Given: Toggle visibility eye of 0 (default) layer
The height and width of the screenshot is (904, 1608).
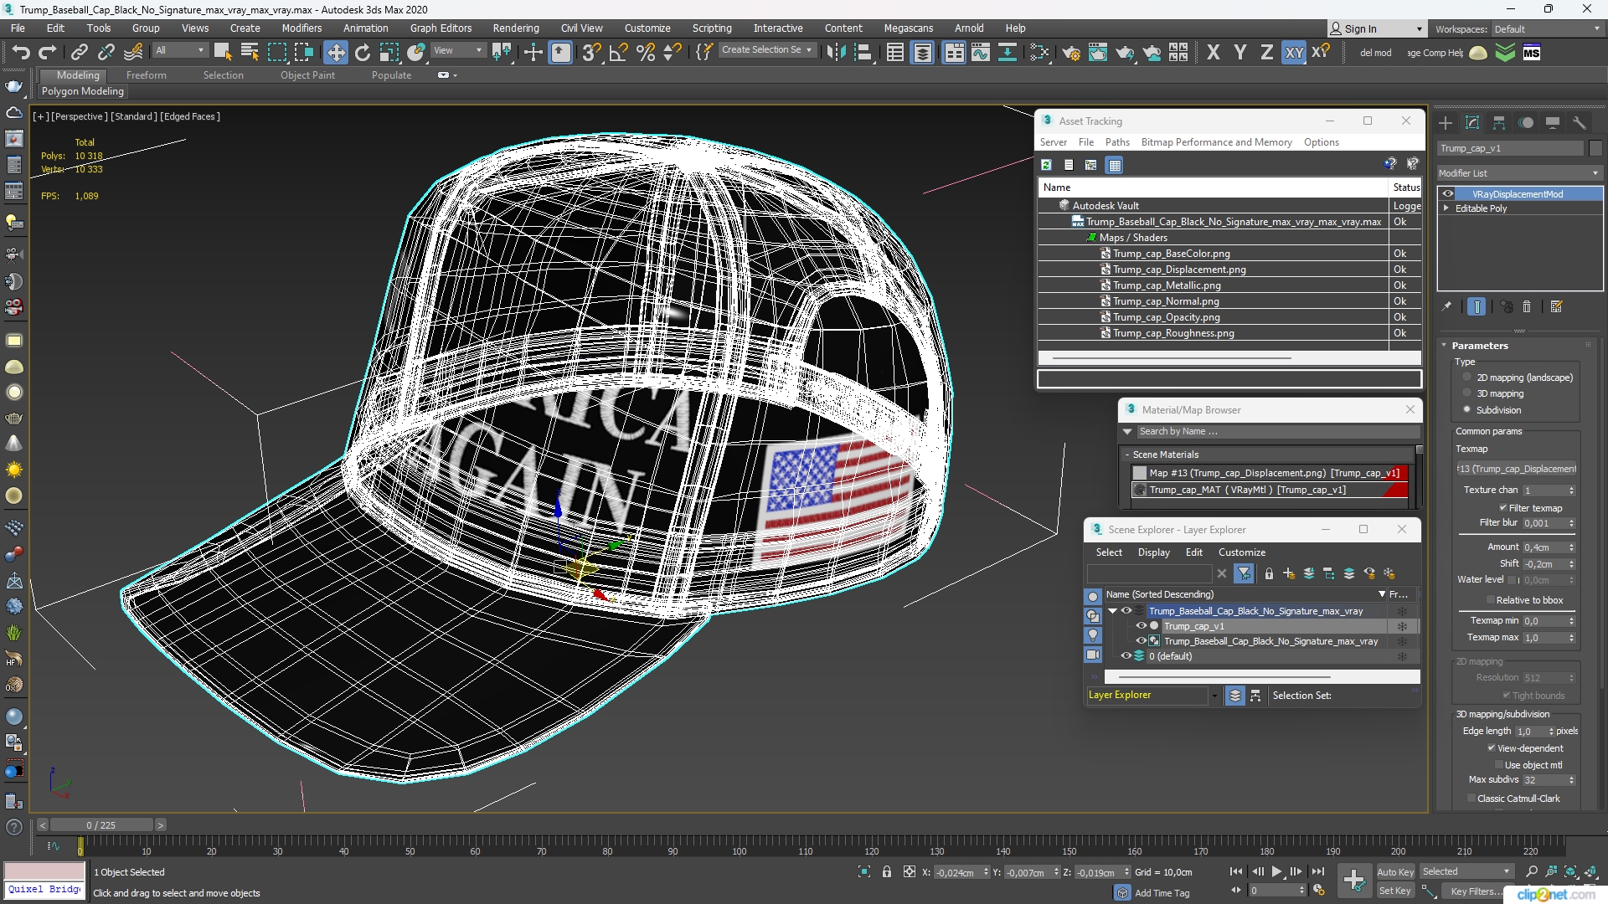Looking at the screenshot, I should coord(1126,656).
